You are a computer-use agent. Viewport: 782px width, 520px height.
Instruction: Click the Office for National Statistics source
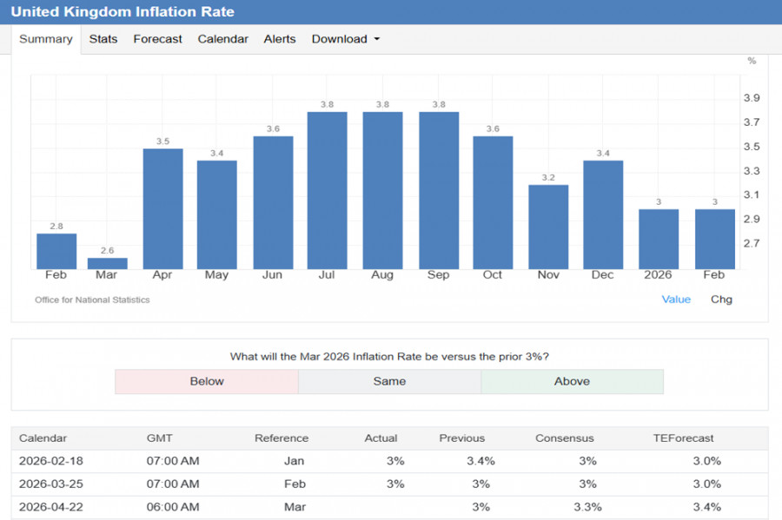(92, 299)
